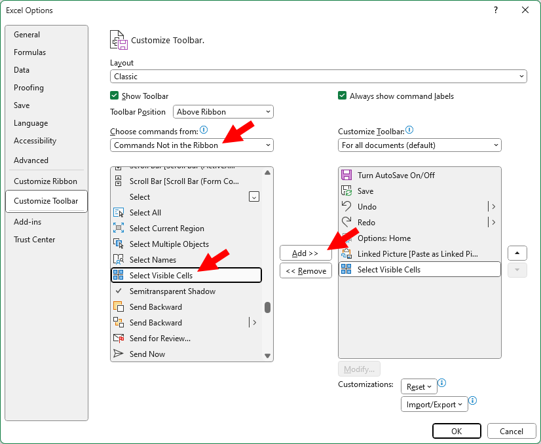Click the Select Visible Cells icon in toolbar list
The height and width of the screenshot is (444, 541).
click(x=346, y=269)
